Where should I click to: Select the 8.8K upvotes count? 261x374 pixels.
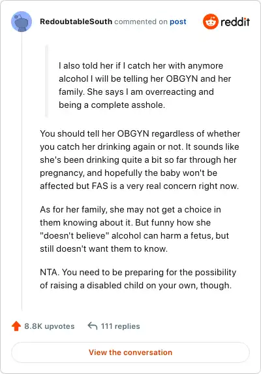[x=50, y=326]
